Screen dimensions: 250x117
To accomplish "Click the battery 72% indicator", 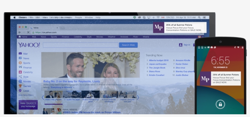I will pos(170,18).
